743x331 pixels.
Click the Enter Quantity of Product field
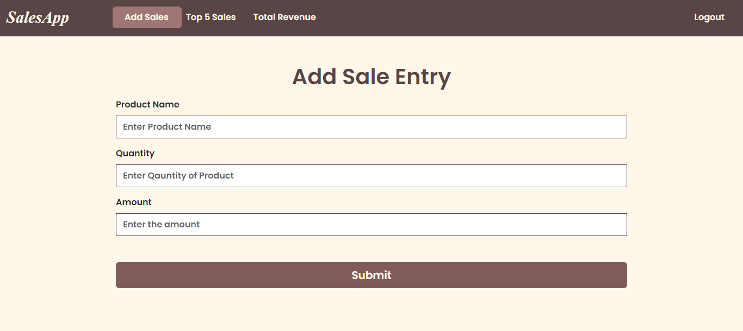click(x=371, y=176)
